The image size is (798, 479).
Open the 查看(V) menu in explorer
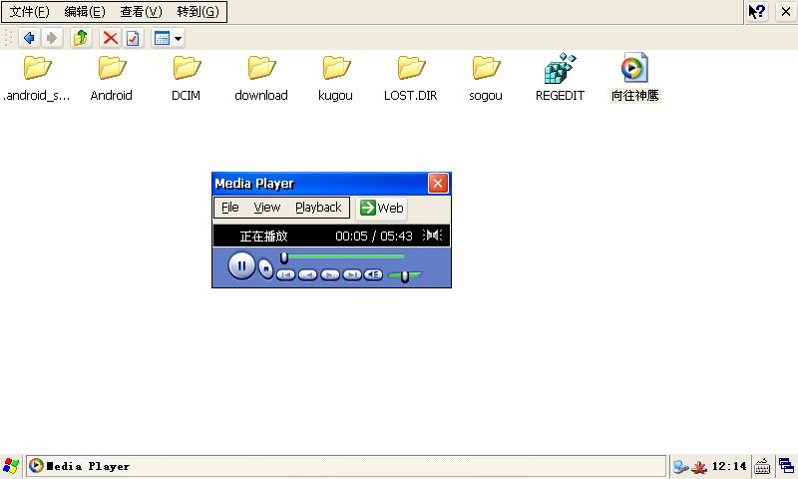tap(141, 12)
